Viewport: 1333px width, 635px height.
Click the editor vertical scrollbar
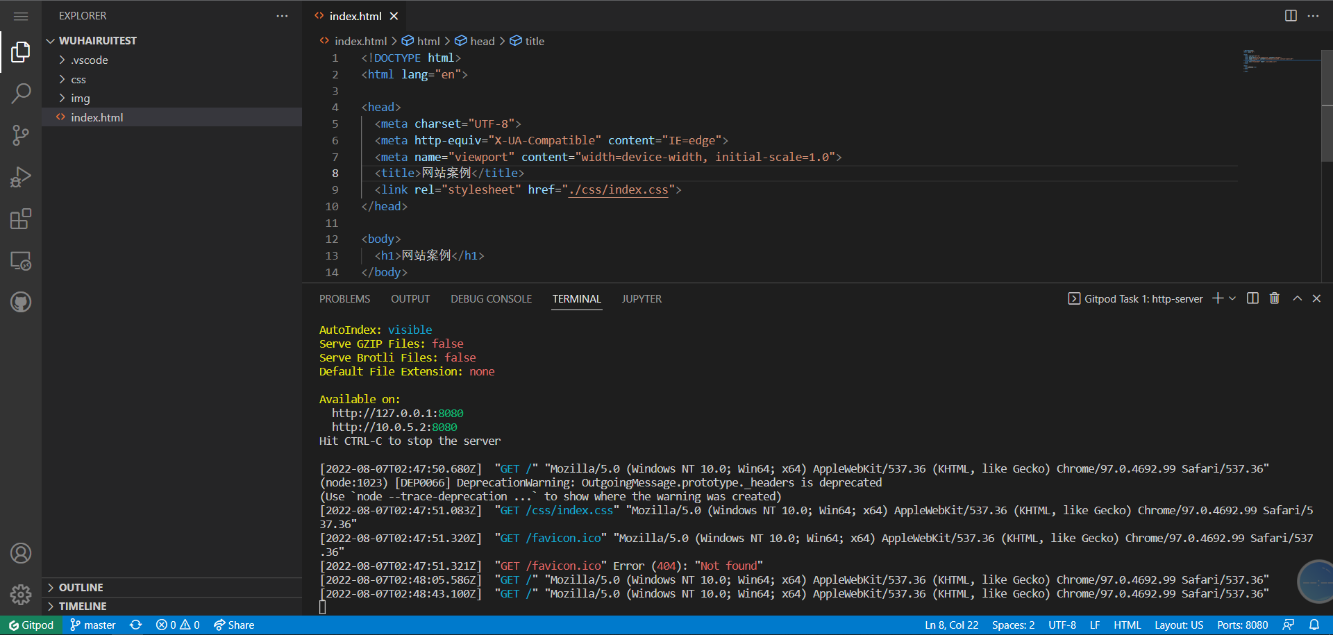(1327, 104)
